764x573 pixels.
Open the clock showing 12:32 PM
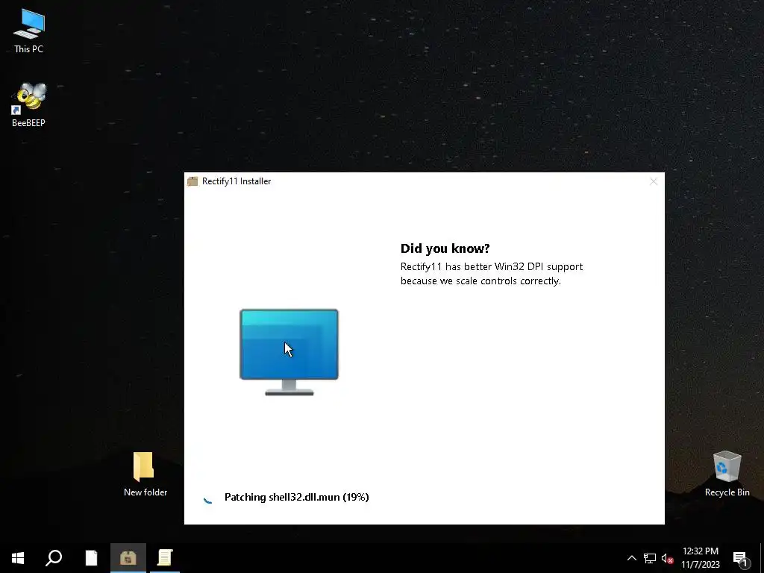[x=700, y=558]
